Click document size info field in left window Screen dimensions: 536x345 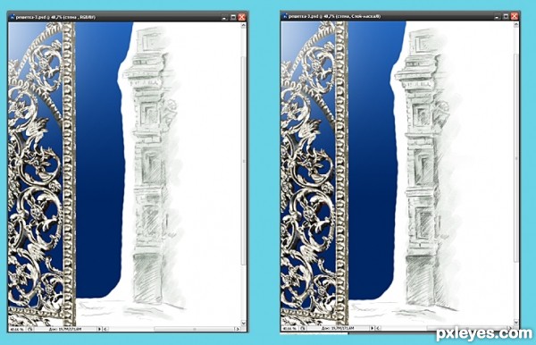click(x=65, y=329)
